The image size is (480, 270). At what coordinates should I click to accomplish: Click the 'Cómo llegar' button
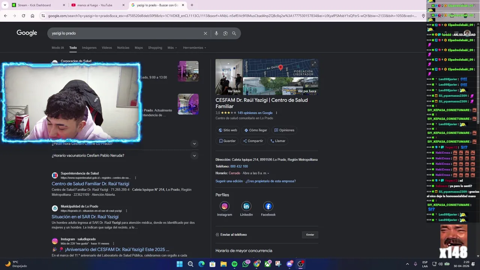pyautogui.click(x=256, y=130)
